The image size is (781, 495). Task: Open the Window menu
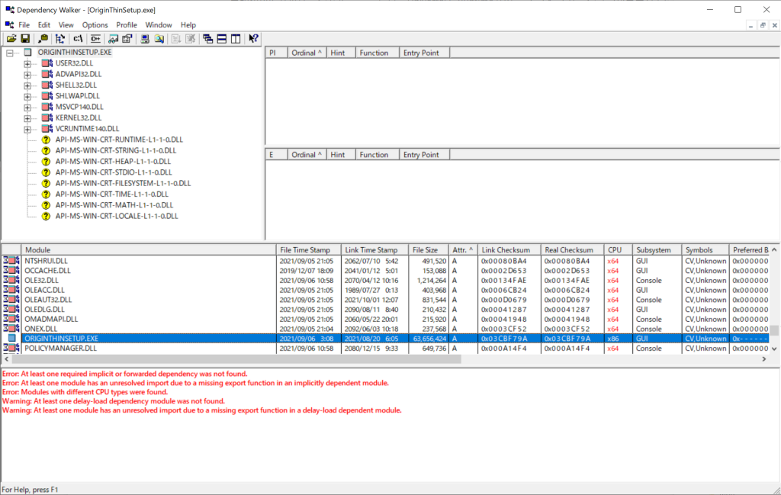pos(159,25)
